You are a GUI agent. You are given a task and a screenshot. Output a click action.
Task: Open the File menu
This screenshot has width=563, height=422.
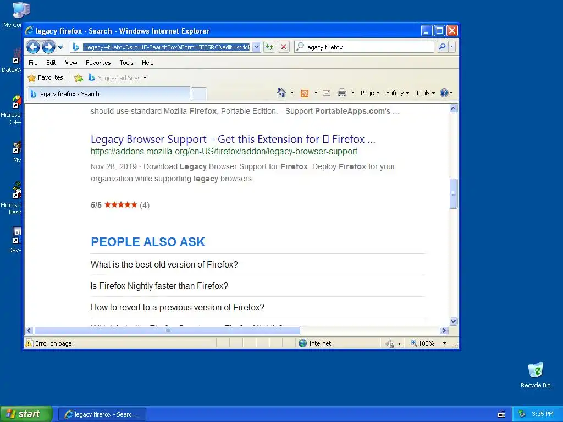click(33, 63)
